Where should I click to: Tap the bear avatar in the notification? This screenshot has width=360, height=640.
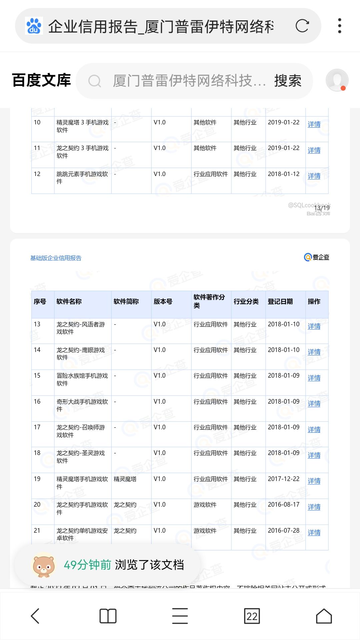click(43, 565)
